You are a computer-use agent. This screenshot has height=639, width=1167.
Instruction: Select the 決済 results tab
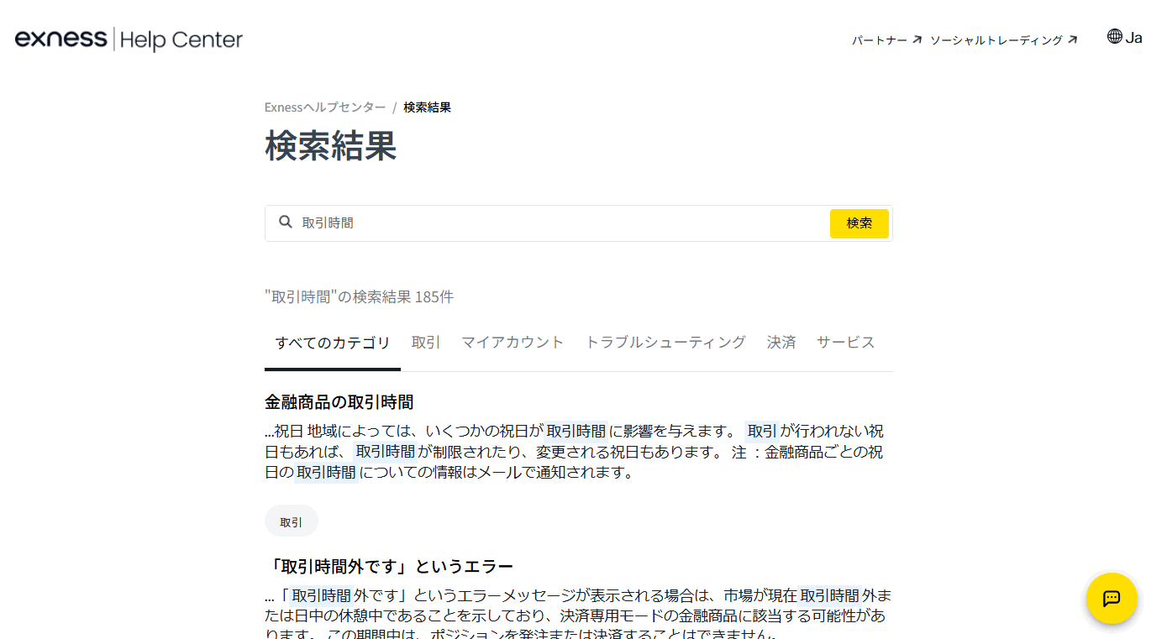(x=781, y=342)
